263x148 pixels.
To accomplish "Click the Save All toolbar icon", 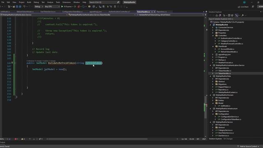I will click(20, 7).
